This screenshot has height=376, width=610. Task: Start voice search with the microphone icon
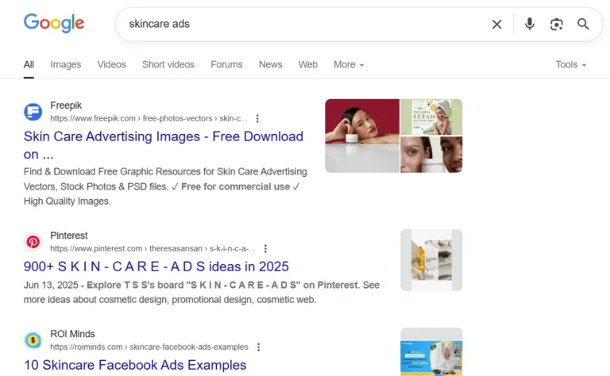click(529, 24)
